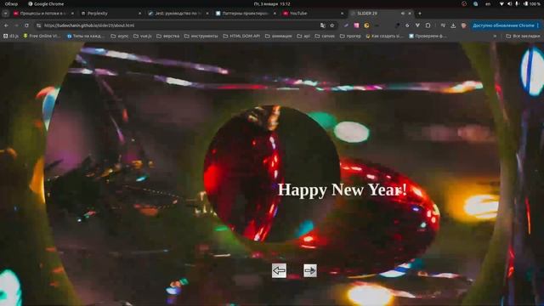Close the Perplexity tab
The width and height of the screenshot is (544, 306).
[x=139, y=14]
